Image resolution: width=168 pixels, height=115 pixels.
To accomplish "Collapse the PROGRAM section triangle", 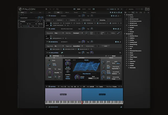I will (x=47, y=16).
